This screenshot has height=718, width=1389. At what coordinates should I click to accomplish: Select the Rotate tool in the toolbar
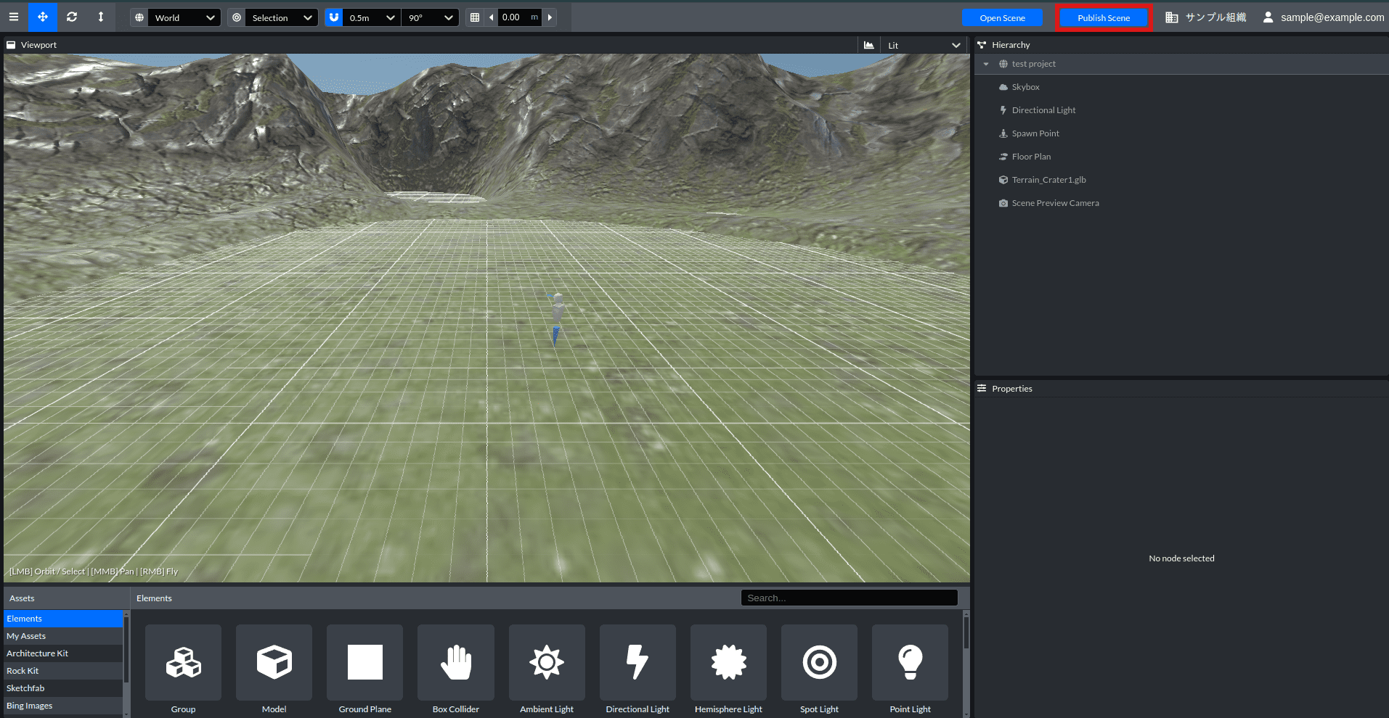coord(71,17)
